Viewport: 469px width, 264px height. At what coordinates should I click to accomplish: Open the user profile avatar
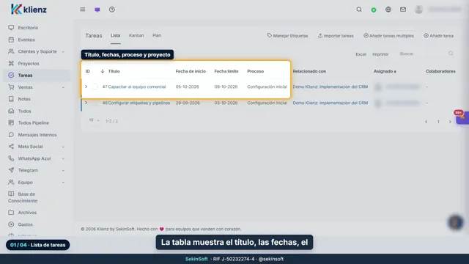418,10
